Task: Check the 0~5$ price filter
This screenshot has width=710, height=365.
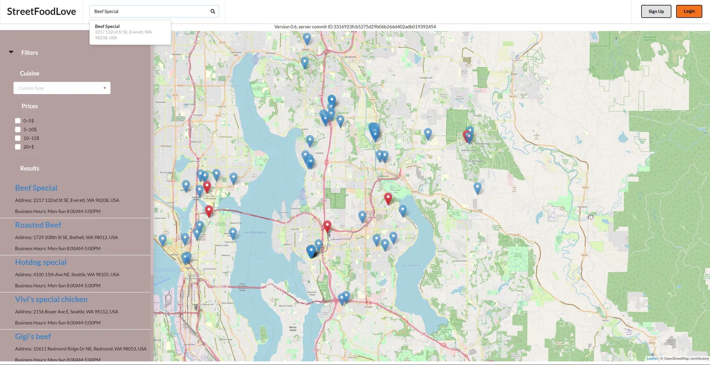Action: 18,121
